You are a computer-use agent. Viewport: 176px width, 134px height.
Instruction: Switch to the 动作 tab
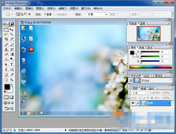point(147,76)
